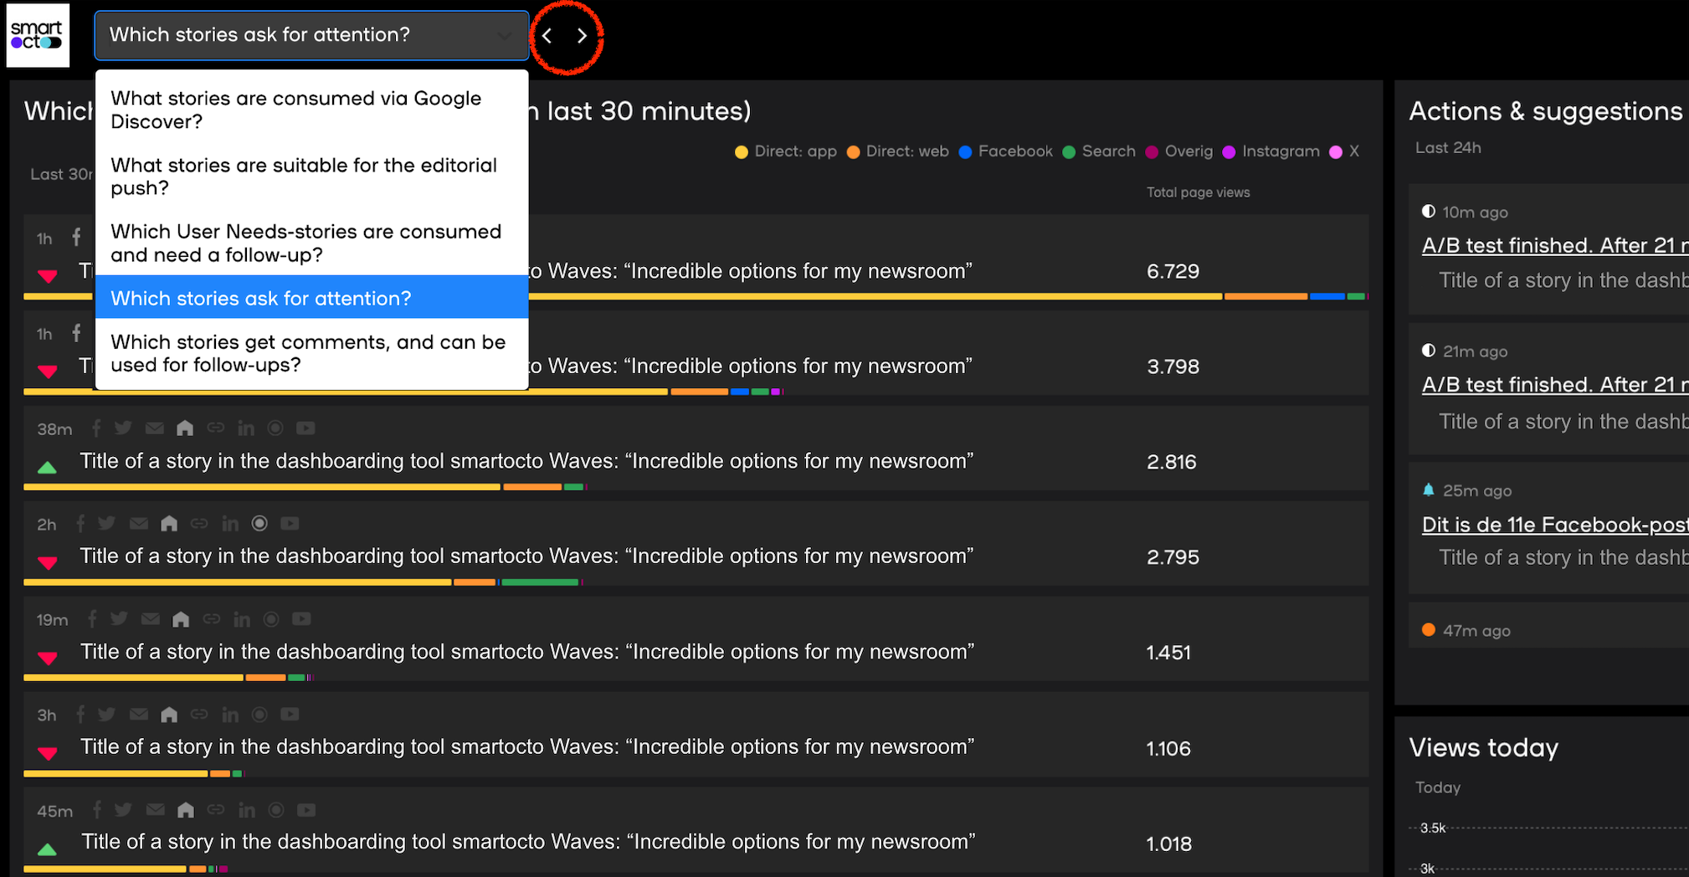
Task: Click the left arrow next to the question dropdown
Action: 547,36
